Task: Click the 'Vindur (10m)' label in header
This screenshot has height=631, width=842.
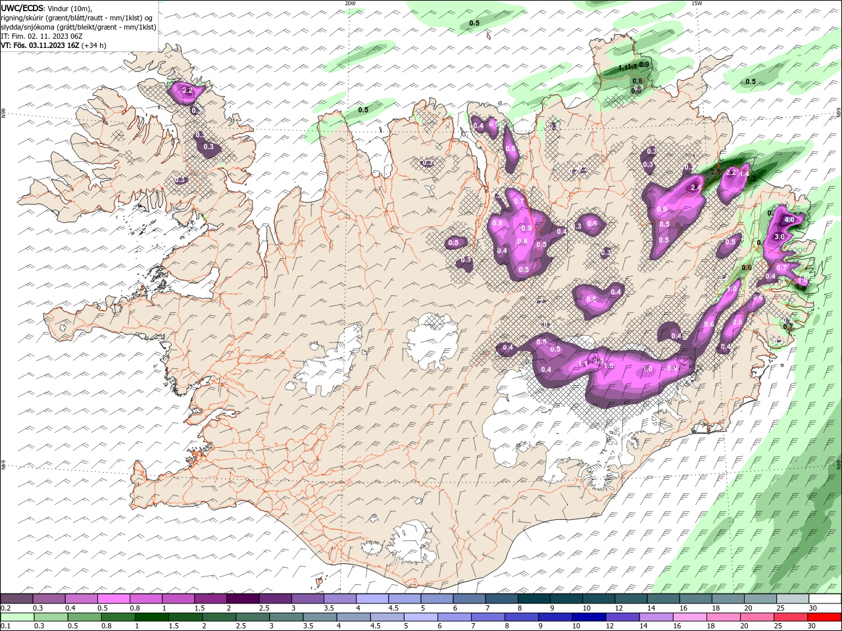Action: [70, 7]
